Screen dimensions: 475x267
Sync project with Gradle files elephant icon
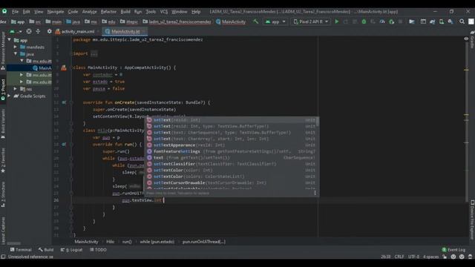coord(432,22)
